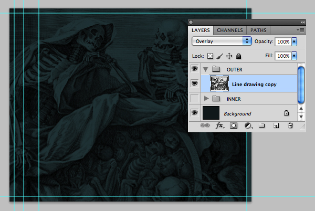Screen dimensions: 315x211
Task: Open the Layers panel options menu
Action: point(300,30)
